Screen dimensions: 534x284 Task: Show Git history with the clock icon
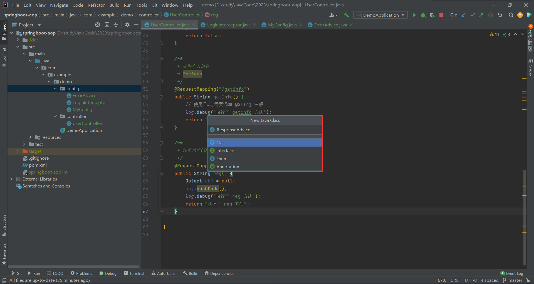coord(491,15)
